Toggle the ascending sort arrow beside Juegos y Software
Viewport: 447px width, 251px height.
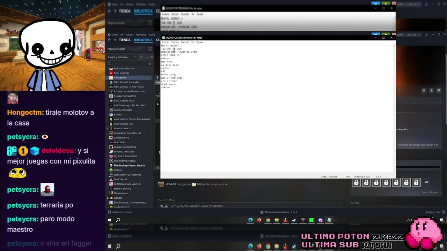(x=141, y=57)
